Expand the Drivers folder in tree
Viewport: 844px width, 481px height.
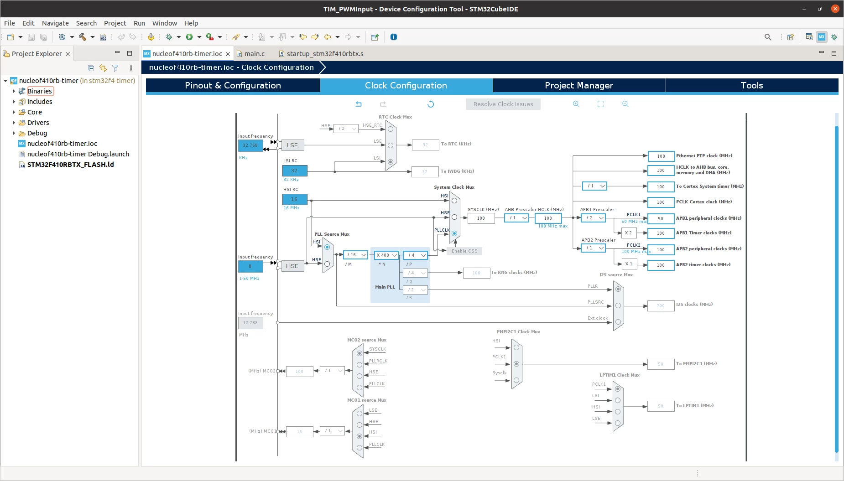click(x=14, y=123)
